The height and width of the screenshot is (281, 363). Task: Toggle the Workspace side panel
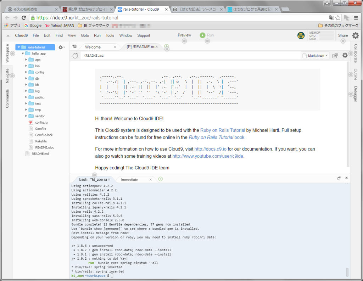[7, 53]
